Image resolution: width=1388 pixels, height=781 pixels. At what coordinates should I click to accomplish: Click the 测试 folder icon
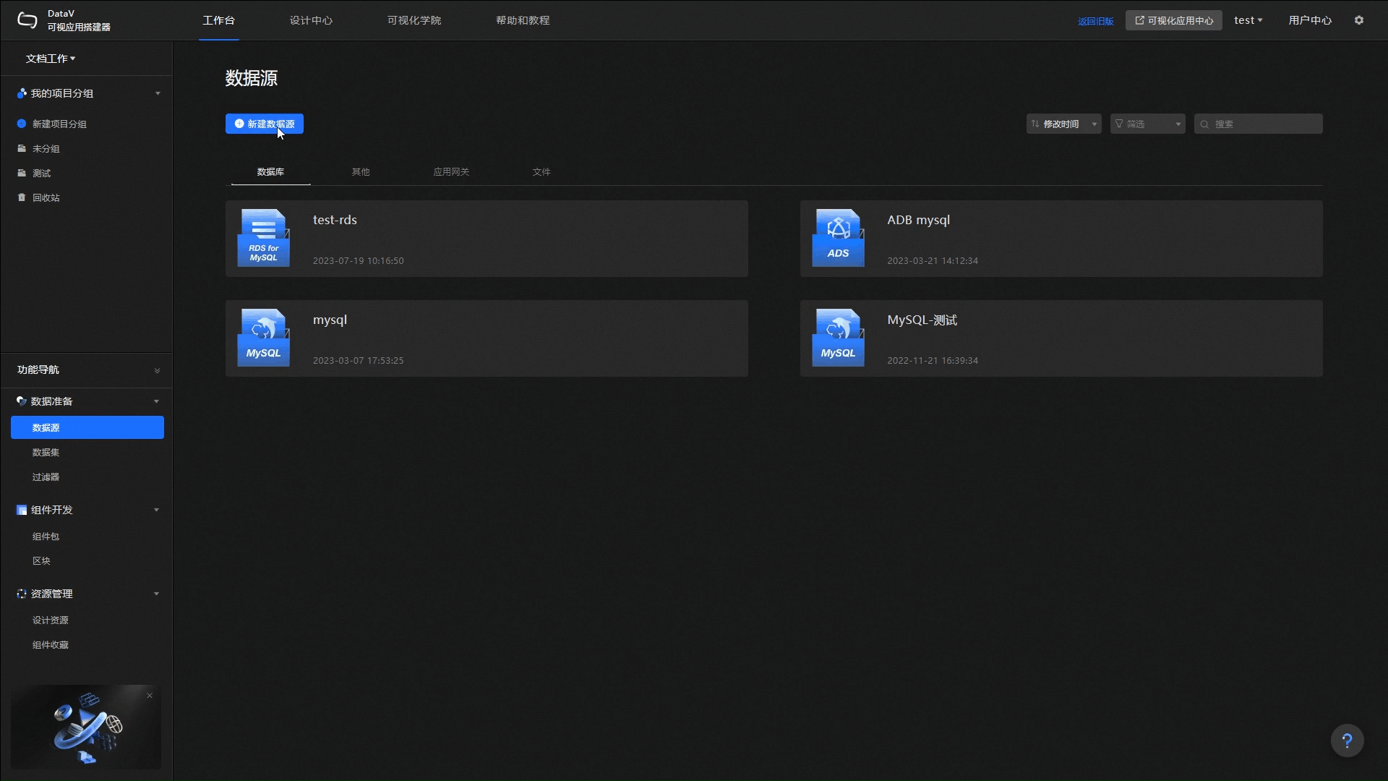tap(22, 173)
